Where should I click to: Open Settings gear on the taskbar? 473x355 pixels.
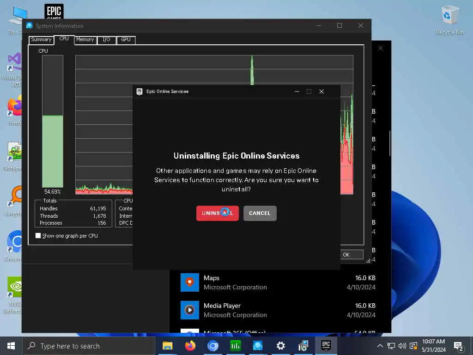[x=280, y=346]
